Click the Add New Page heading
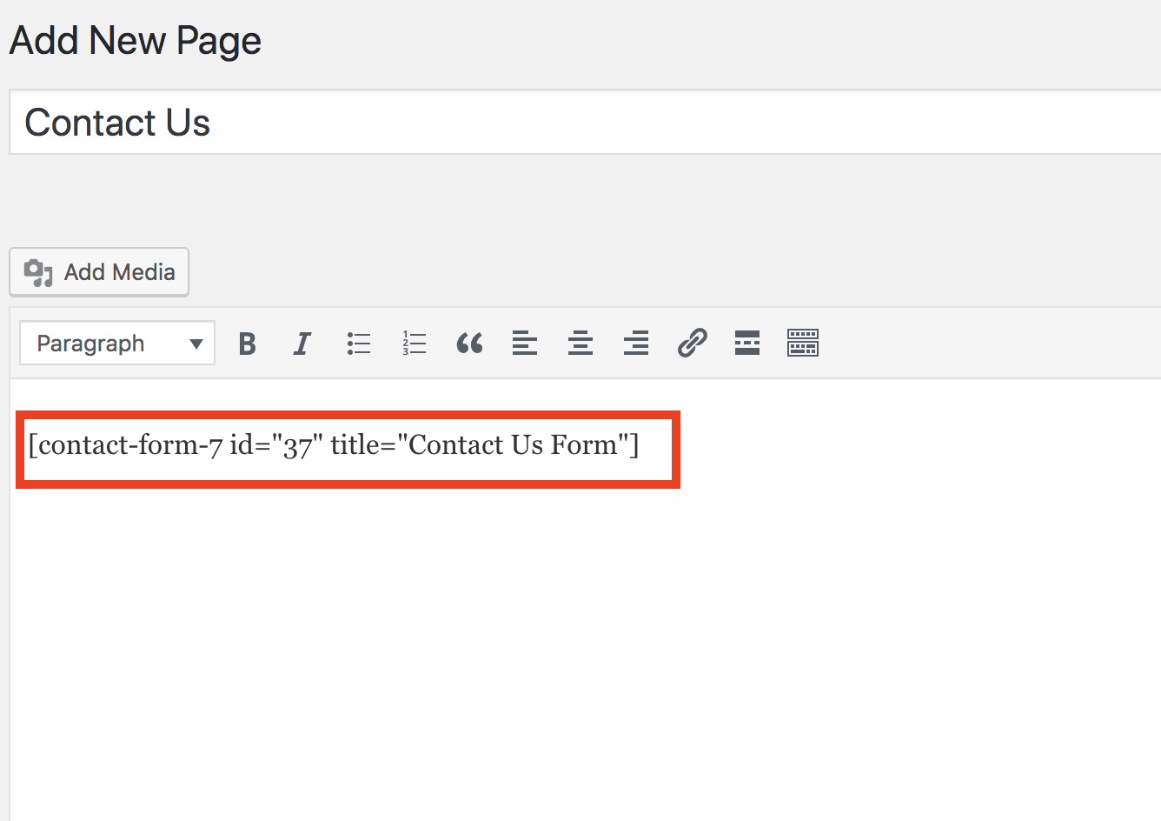This screenshot has width=1161, height=821. click(x=135, y=40)
